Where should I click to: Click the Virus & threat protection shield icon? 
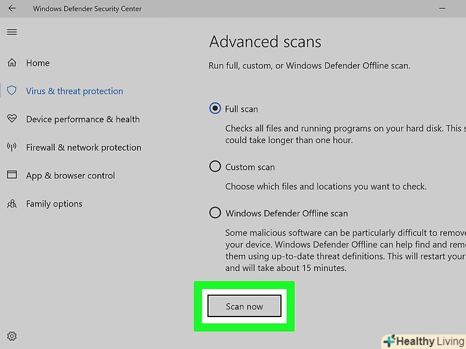coord(12,91)
